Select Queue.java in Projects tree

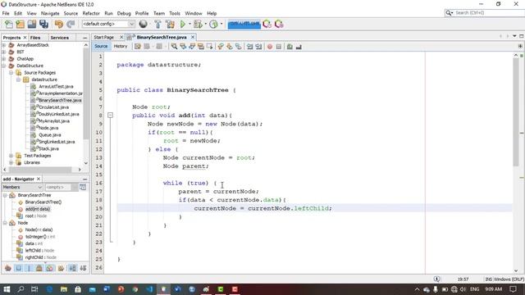pyautogui.click(x=50, y=134)
